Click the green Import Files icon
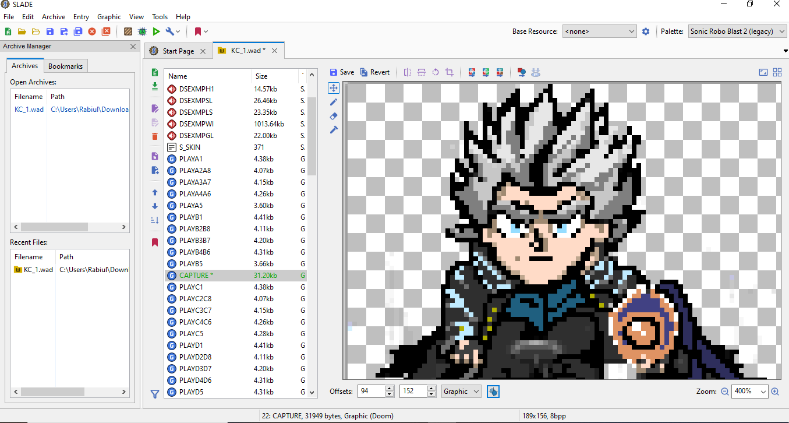Screen dimensions: 789x423 [x=154, y=86]
